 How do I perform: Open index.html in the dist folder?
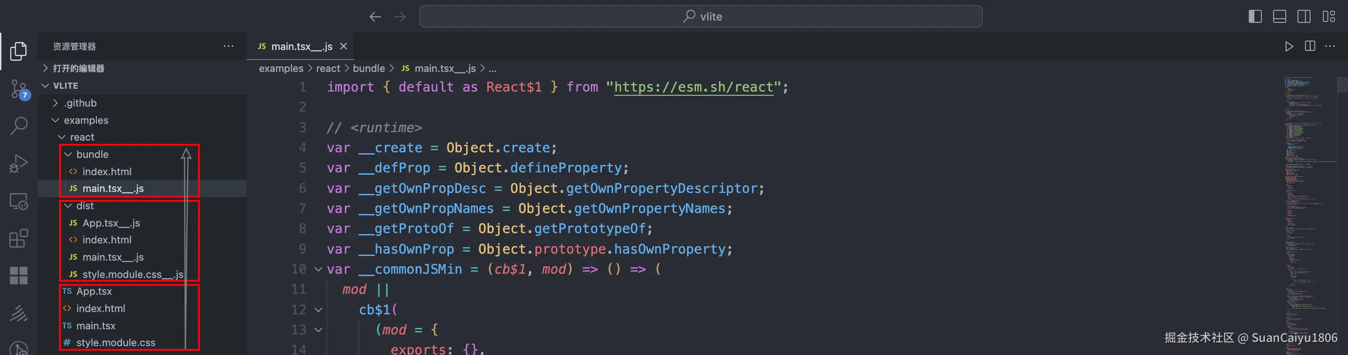point(142,240)
